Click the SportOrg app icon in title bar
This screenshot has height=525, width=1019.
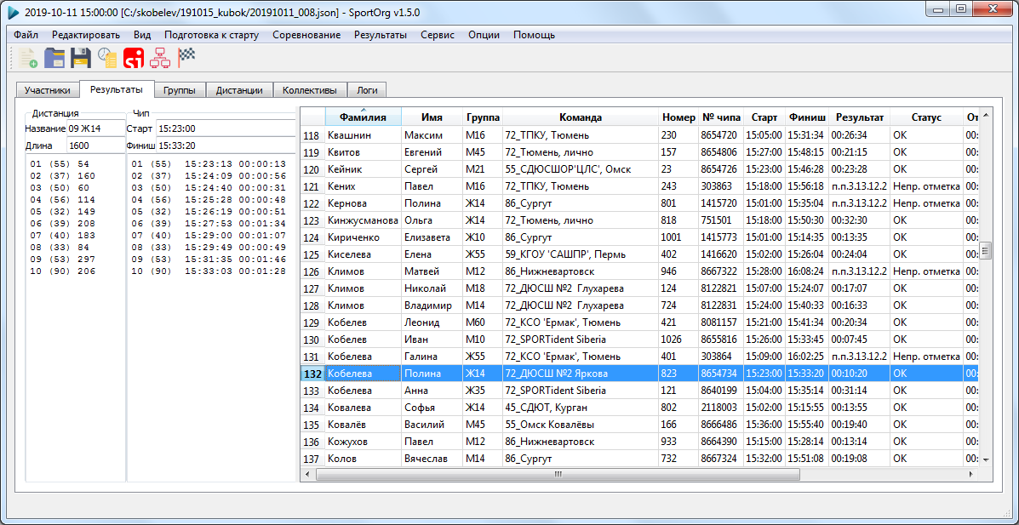click(13, 13)
